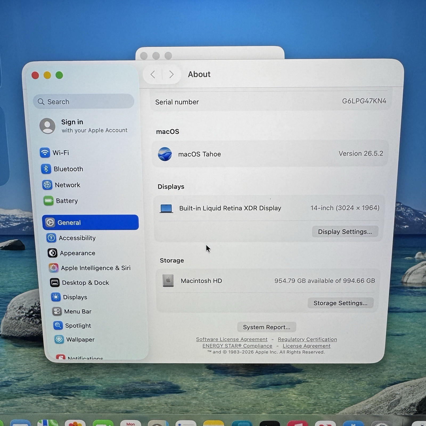Viewport: 426px width, 426px height.
Task: Click the Apple Account avatar icon
Action: 47,126
